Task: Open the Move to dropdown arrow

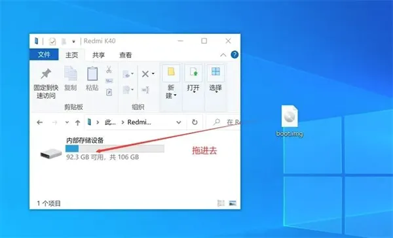Action: [x=132, y=74]
